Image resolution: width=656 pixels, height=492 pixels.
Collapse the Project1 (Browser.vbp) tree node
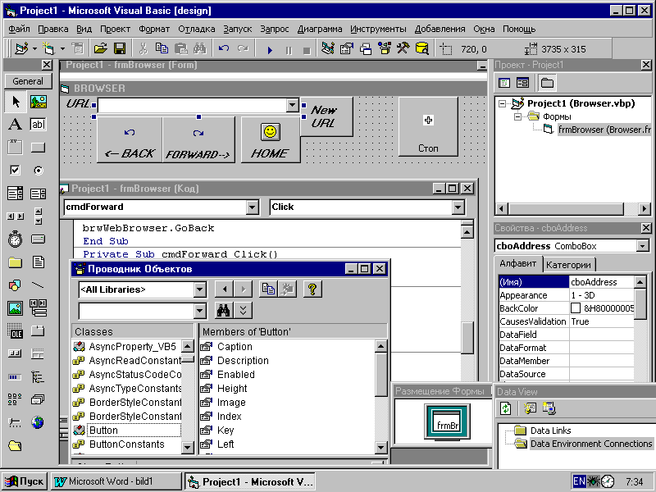pos(503,103)
